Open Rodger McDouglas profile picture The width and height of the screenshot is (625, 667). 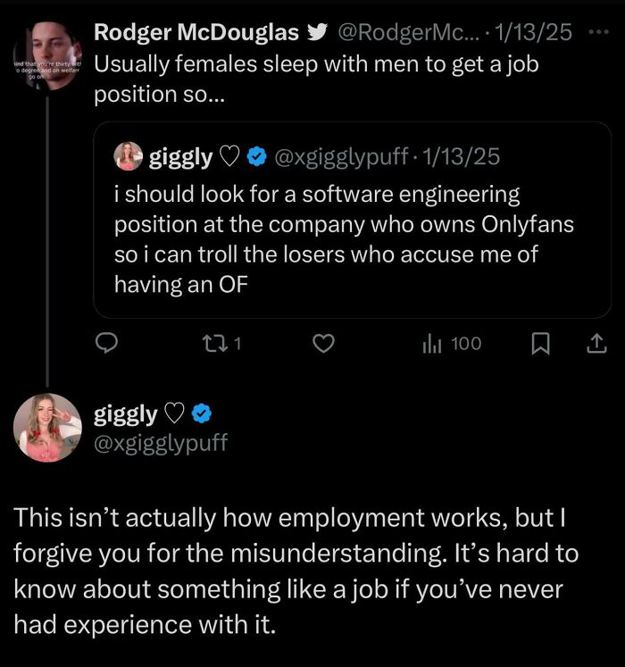(47, 55)
